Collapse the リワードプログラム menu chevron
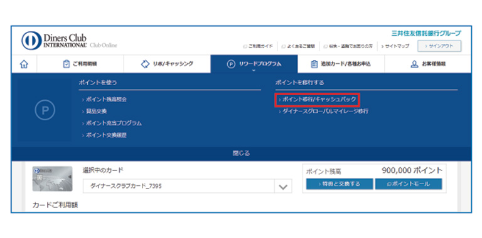 [x=254, y=71]
